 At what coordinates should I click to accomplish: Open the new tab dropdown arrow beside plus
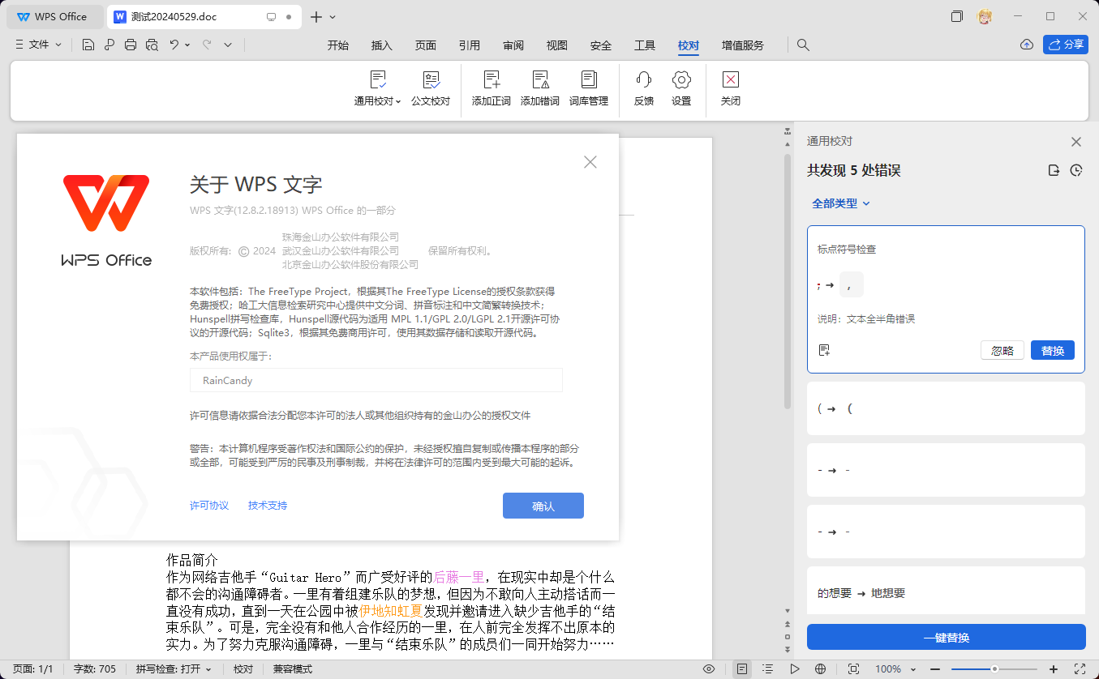tap(333, 17)
